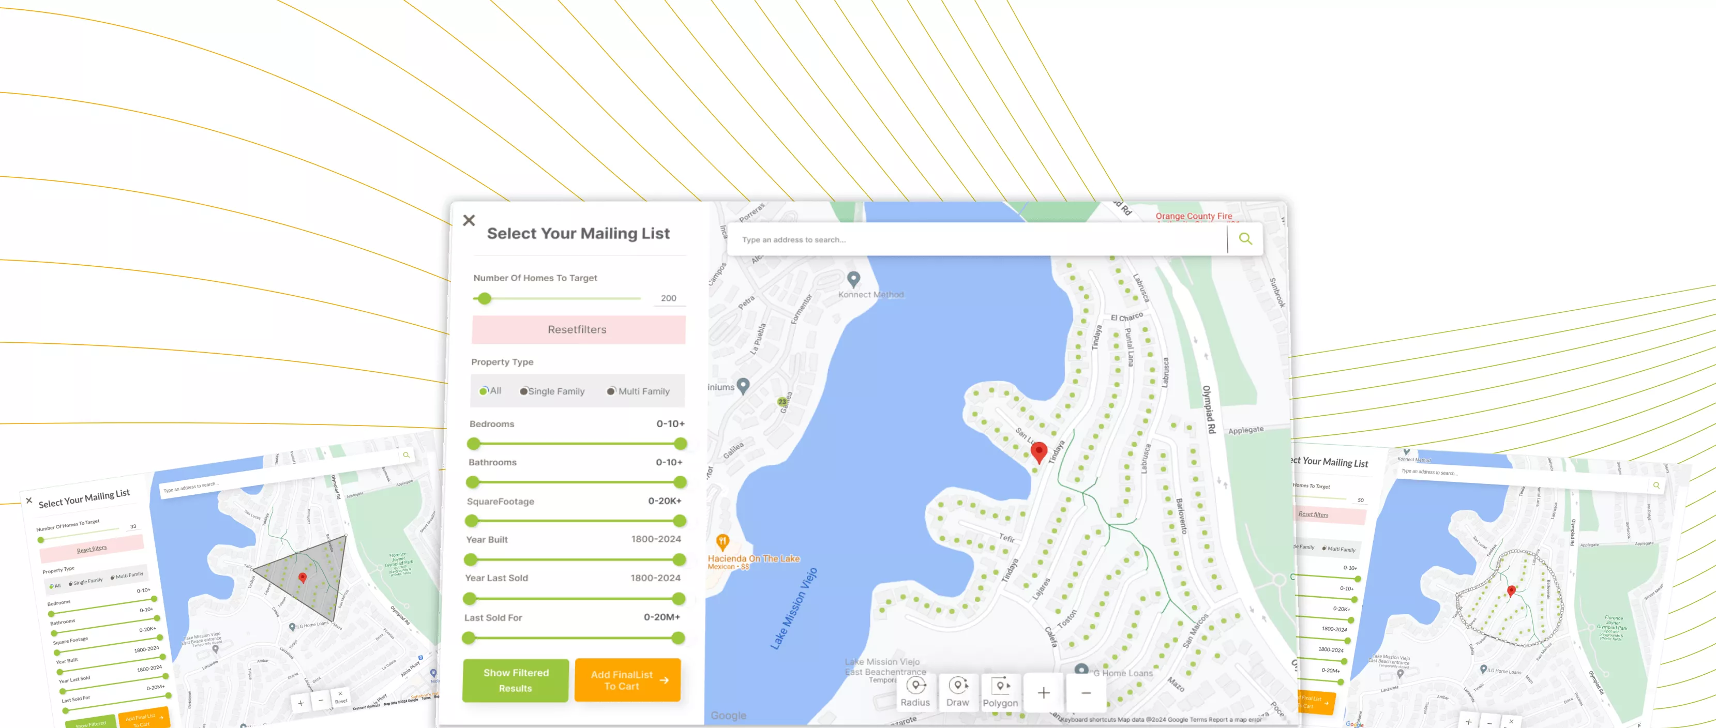Select the Draw map tool
Viewport: 1716px width, 728px height.
[x=957, y=692]
